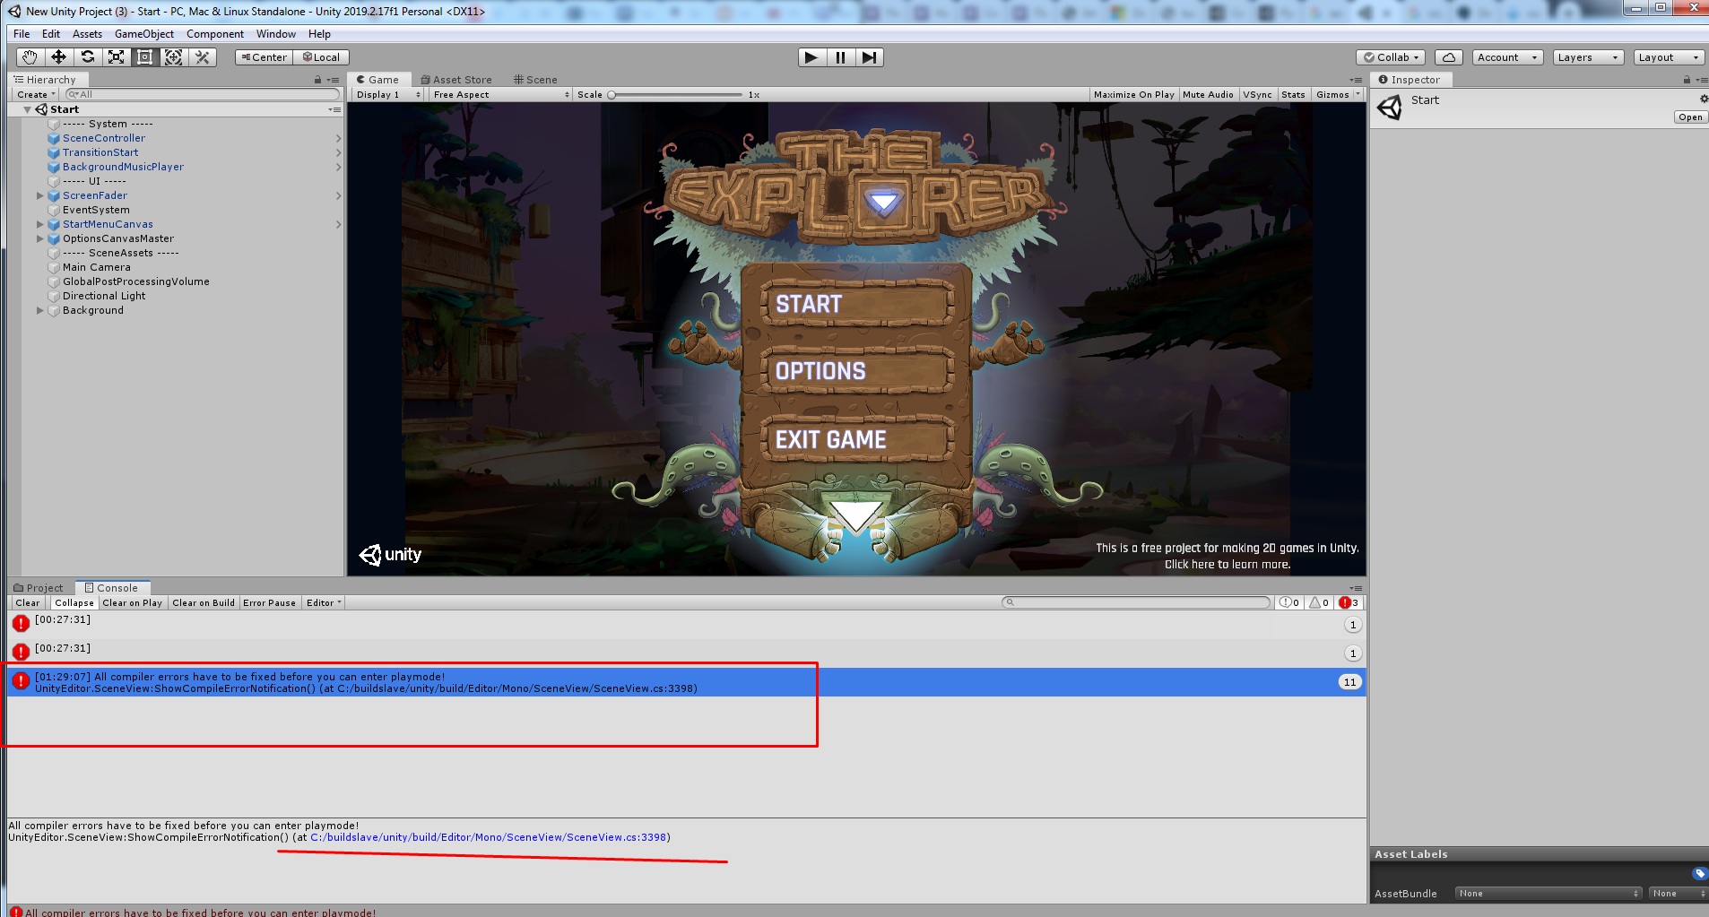Open the GameObject menu
This screenshot has height=917, width=1709.
pos(144,34)
